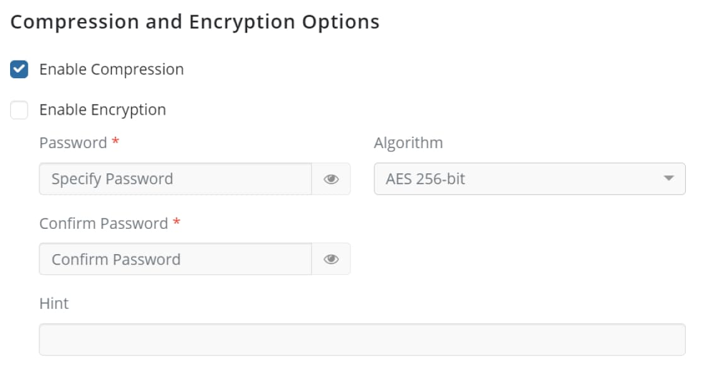Reveal the Confirm Password text with eye icon
The height and width of the screenshot is (372, 701).
coord(331,259)
